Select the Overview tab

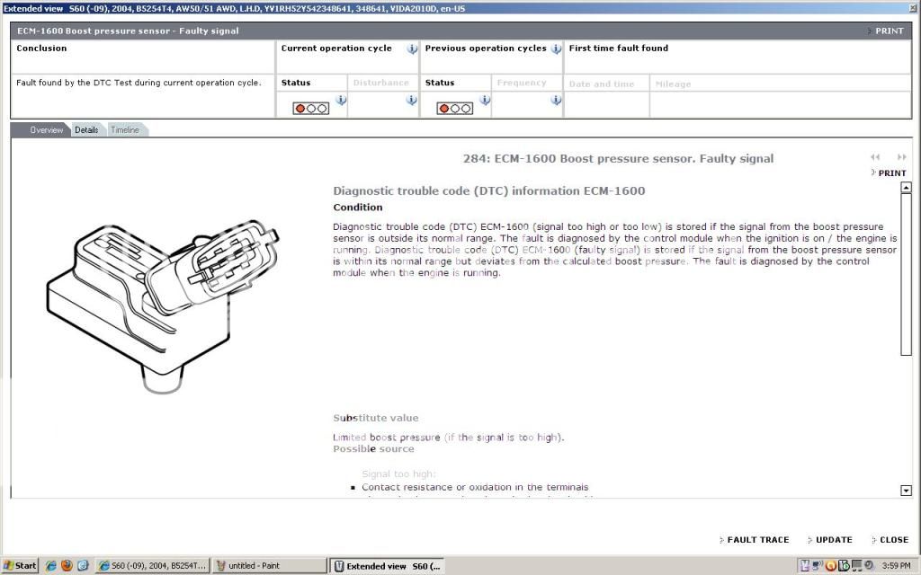46,129
